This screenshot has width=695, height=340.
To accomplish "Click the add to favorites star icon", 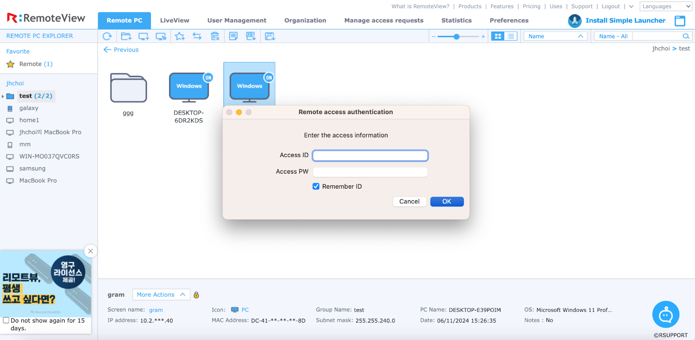I will tap(179, 36).
